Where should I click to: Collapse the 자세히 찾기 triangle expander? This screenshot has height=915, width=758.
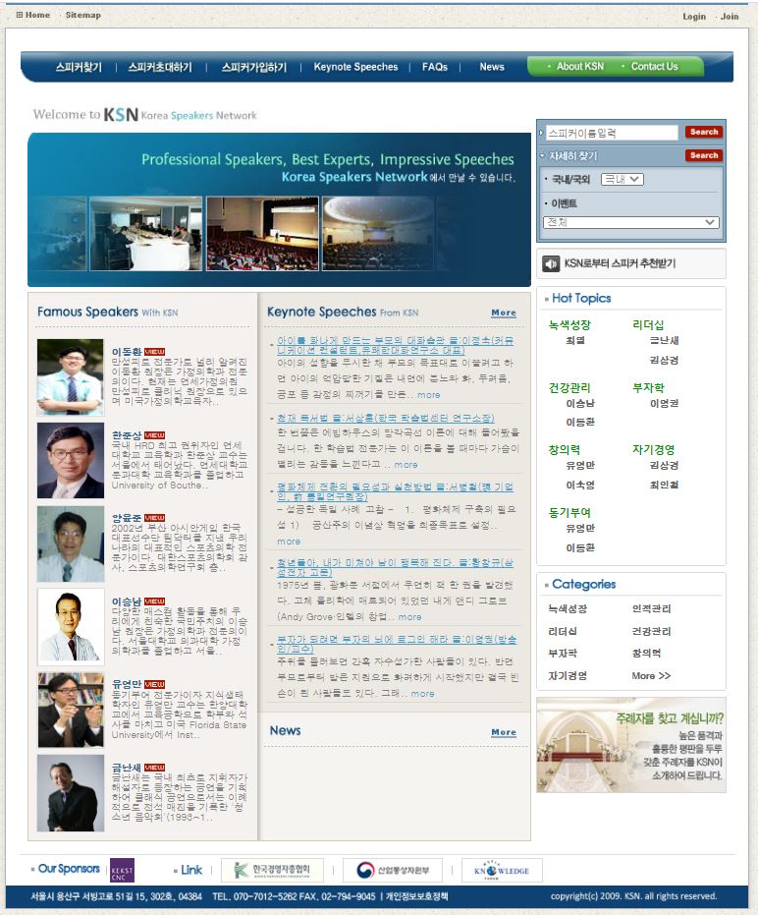(x=542, y=156)
